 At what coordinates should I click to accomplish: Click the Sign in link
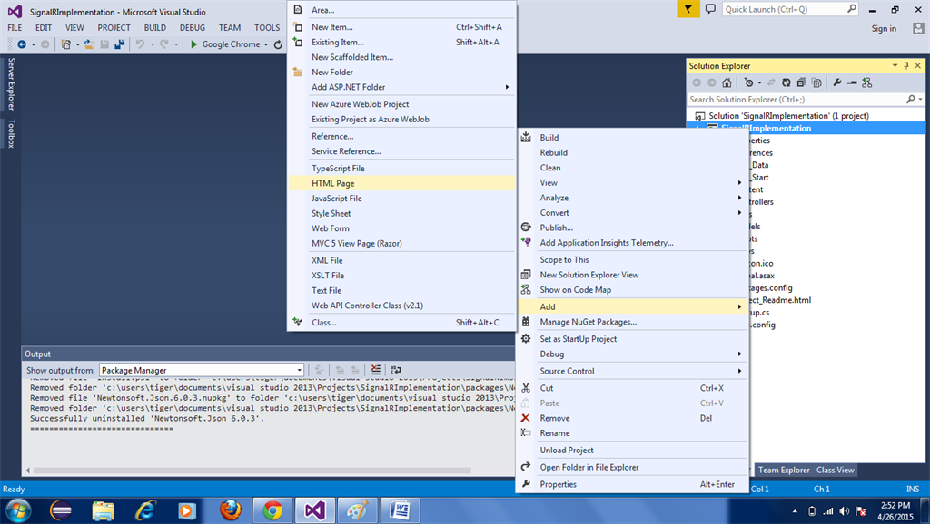[x=883, y=28]
